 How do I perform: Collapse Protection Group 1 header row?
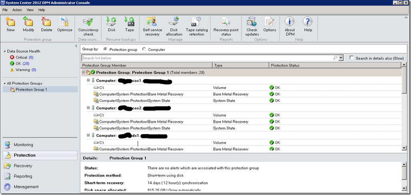pyautogui.click(x=84, y=72)
